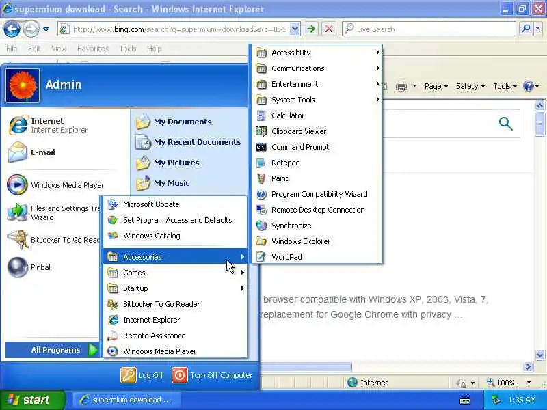Open My Music folder
This screenshot has height=410, width=547.
pyautogui.click(x=163, y=183)
